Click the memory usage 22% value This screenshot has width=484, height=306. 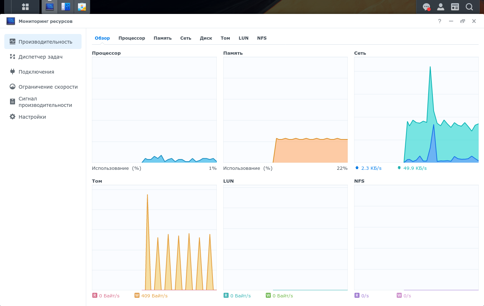pos(342,168)
